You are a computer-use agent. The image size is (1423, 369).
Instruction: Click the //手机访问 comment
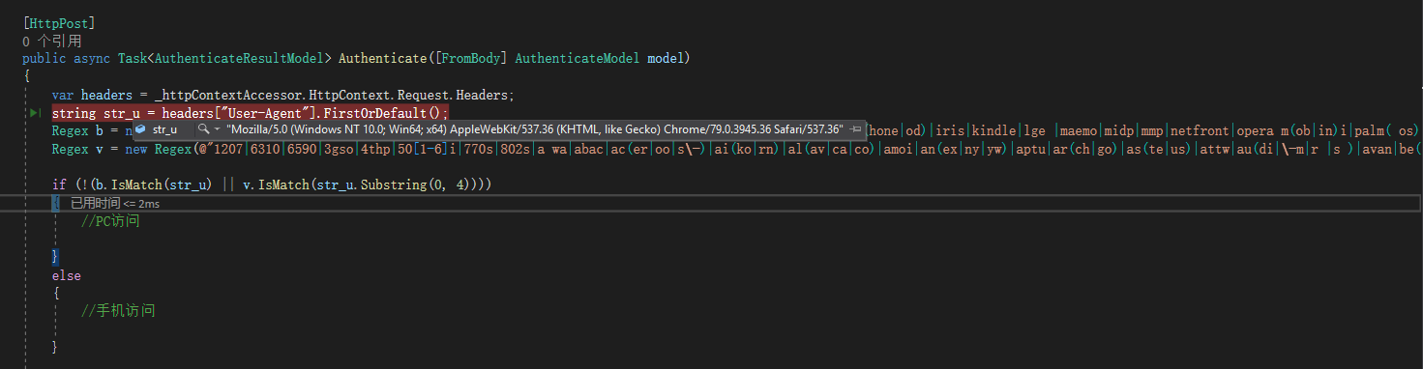(118, 311)
